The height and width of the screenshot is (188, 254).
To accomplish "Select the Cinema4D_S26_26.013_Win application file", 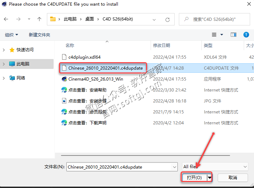I will point(96,79).
